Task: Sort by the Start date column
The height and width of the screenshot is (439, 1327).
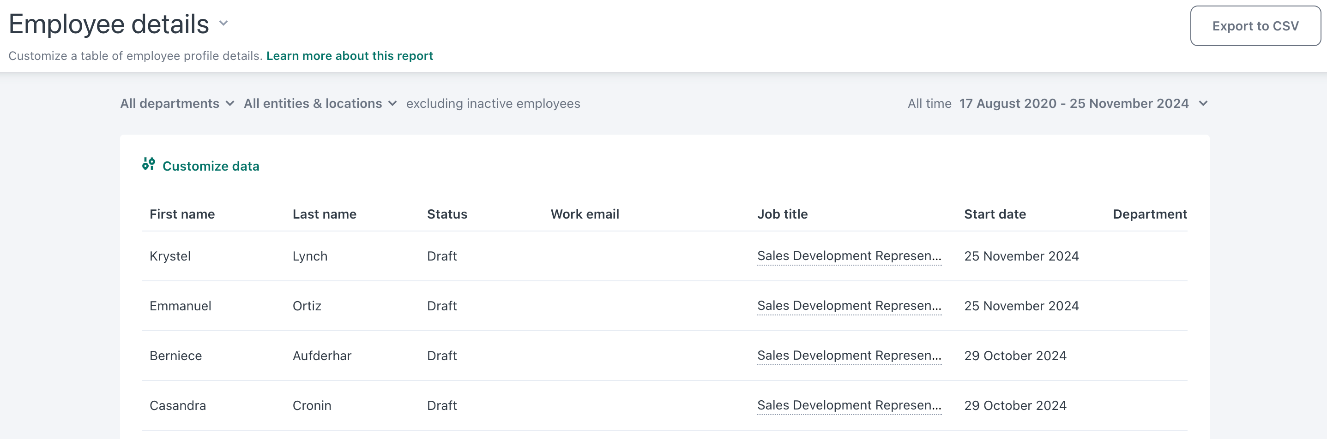Action: pyautogui.click(x=995, y=214)
